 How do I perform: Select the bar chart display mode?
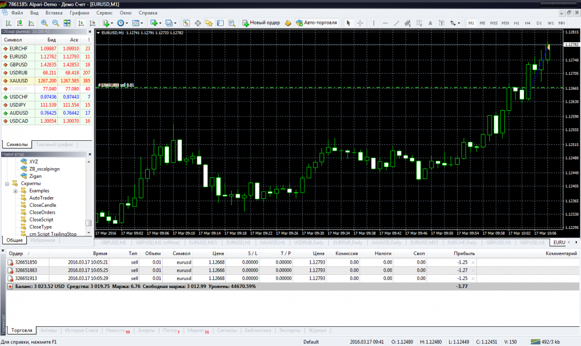point(8,23)
